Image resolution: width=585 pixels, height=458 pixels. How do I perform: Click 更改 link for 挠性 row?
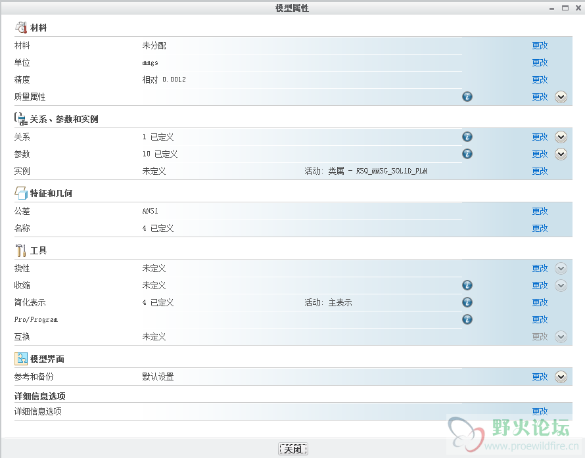point(540,269)
